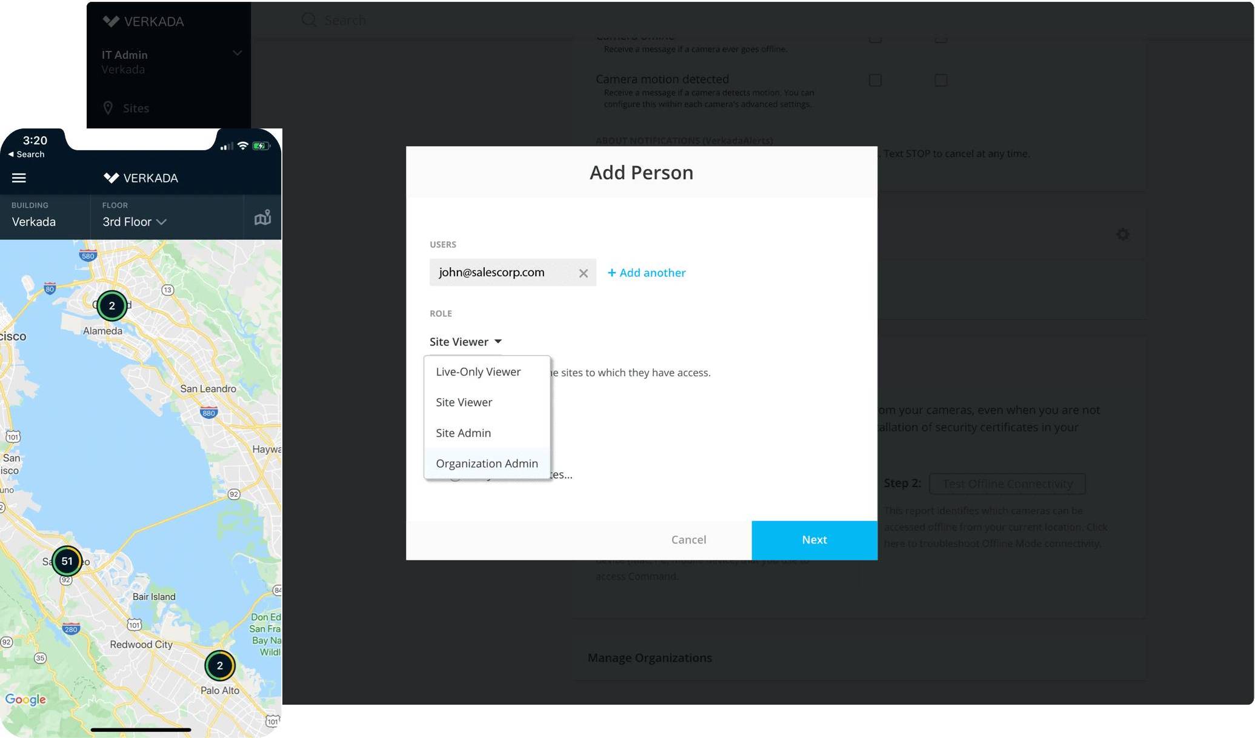
Task: Expand the IT Admin account chevron
Action: [237, 53]
